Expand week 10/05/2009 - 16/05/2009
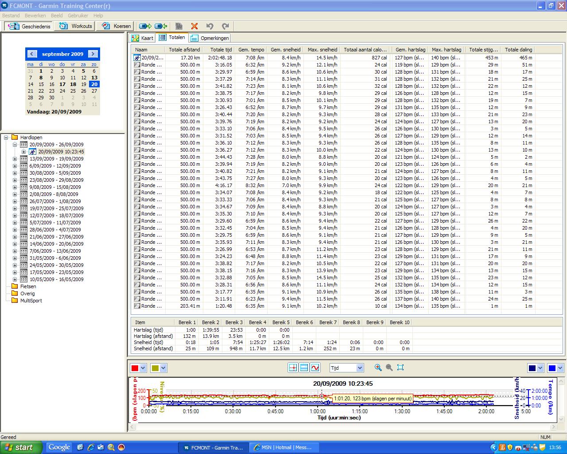Image resolution: width=567 pixels, height=454 pixels. tap(15, 279)
